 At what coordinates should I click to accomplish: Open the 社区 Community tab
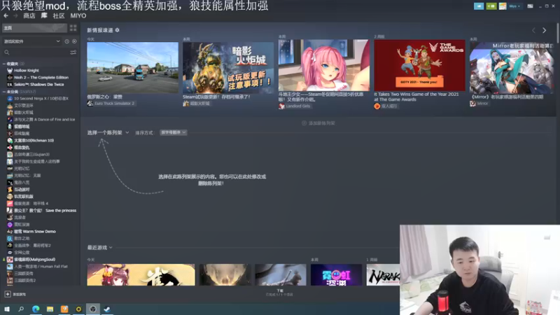[x=59, y=15]
